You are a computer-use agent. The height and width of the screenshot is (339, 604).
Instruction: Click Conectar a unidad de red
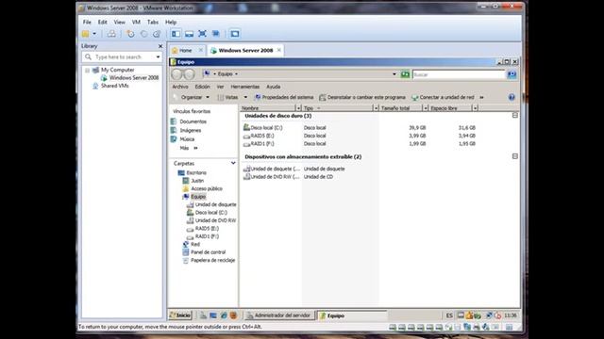pos(443,97)
